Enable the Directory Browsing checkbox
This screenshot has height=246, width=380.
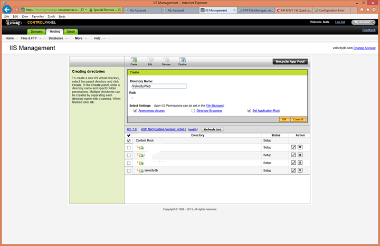tap(193, 110)
